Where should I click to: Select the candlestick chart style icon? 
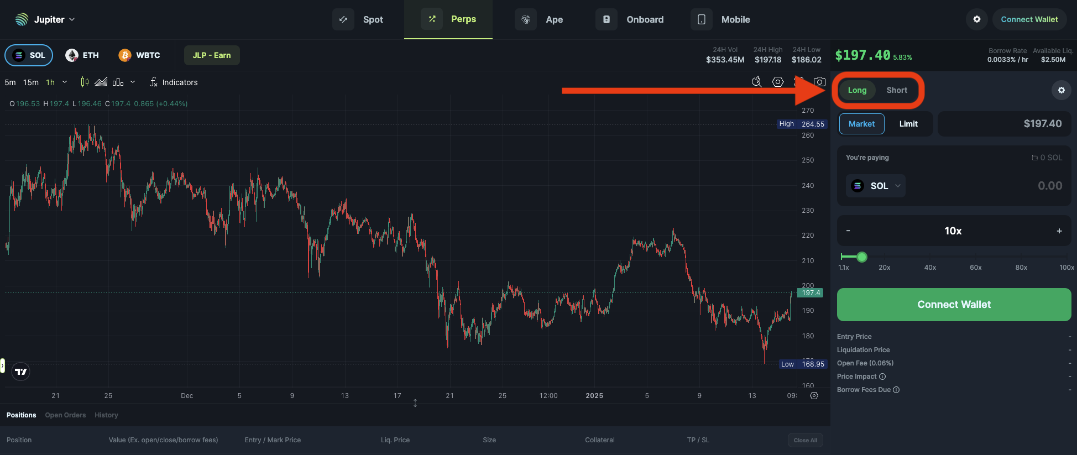point(85,82)
